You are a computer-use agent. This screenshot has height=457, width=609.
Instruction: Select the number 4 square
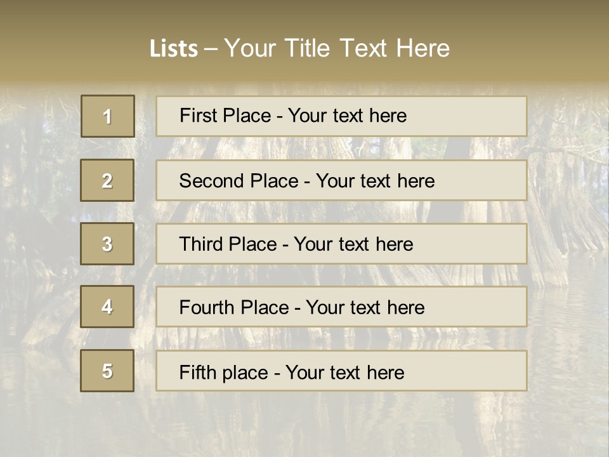(107, 307)
